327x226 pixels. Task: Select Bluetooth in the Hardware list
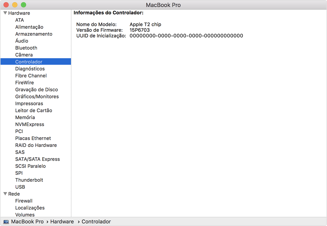click(x=26, y=48)
